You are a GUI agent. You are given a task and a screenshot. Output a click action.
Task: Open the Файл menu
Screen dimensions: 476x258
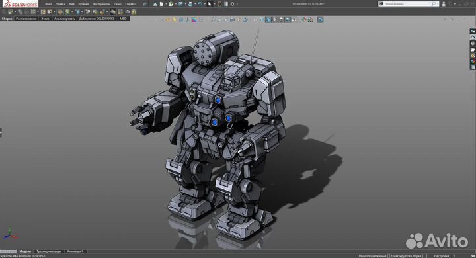point(48,4)
